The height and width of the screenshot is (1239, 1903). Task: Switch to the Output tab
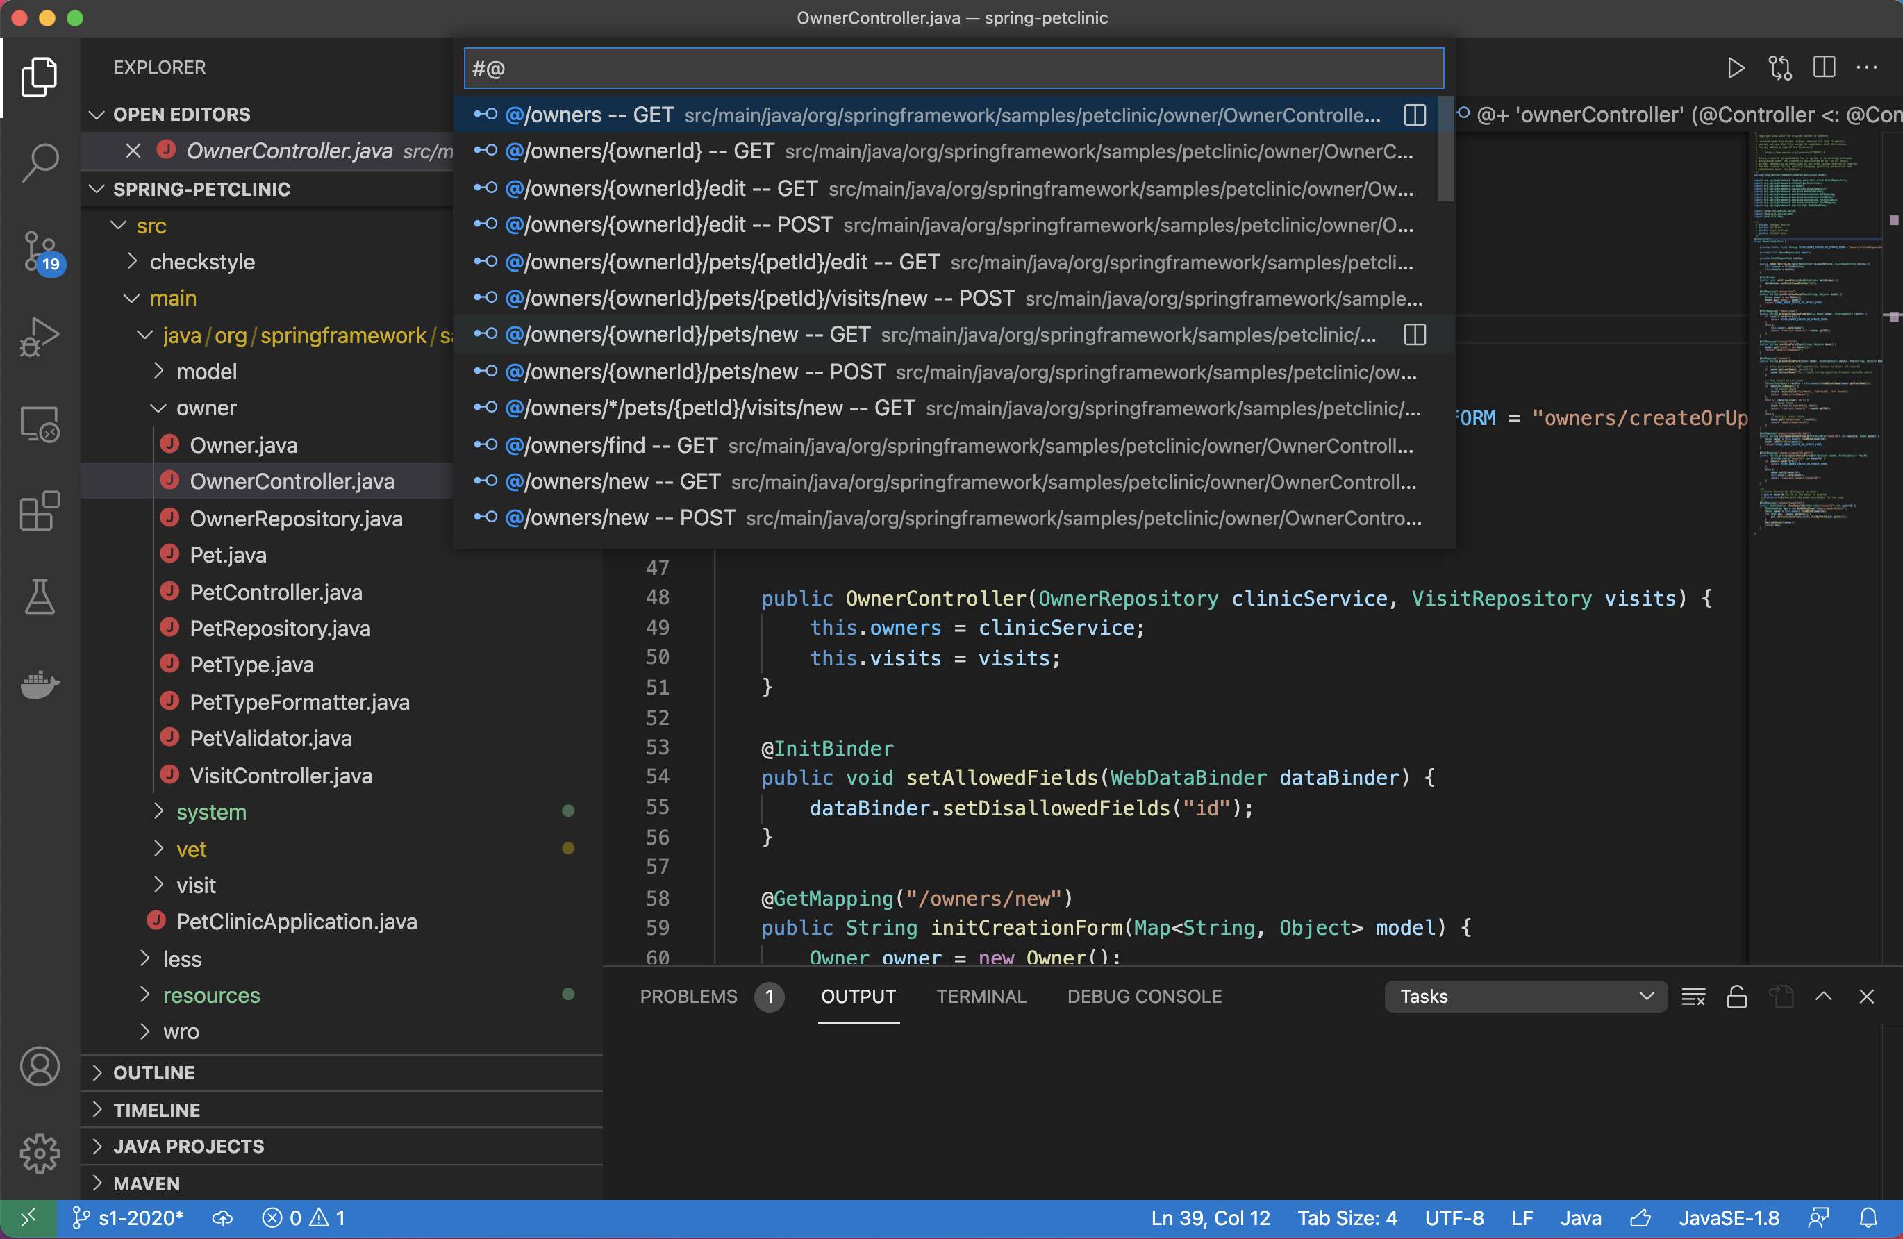(858, 996)
